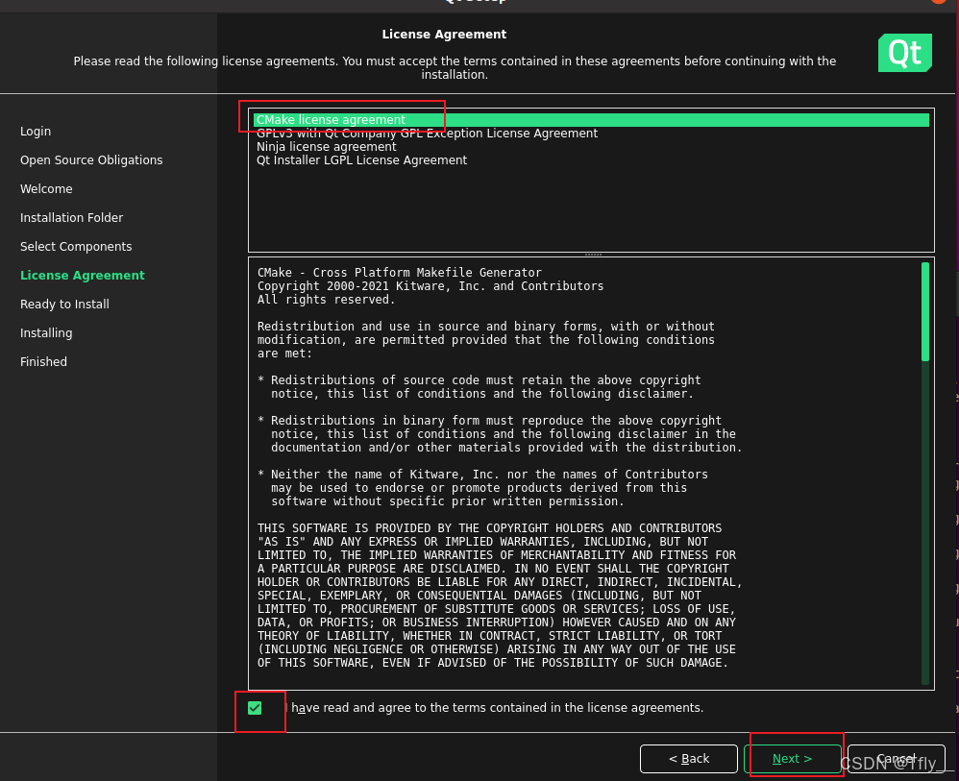The height and width of the screenshot is (781, 959).
Task: Click the License Agreement sidebar step
Action: tap(83, 276)
